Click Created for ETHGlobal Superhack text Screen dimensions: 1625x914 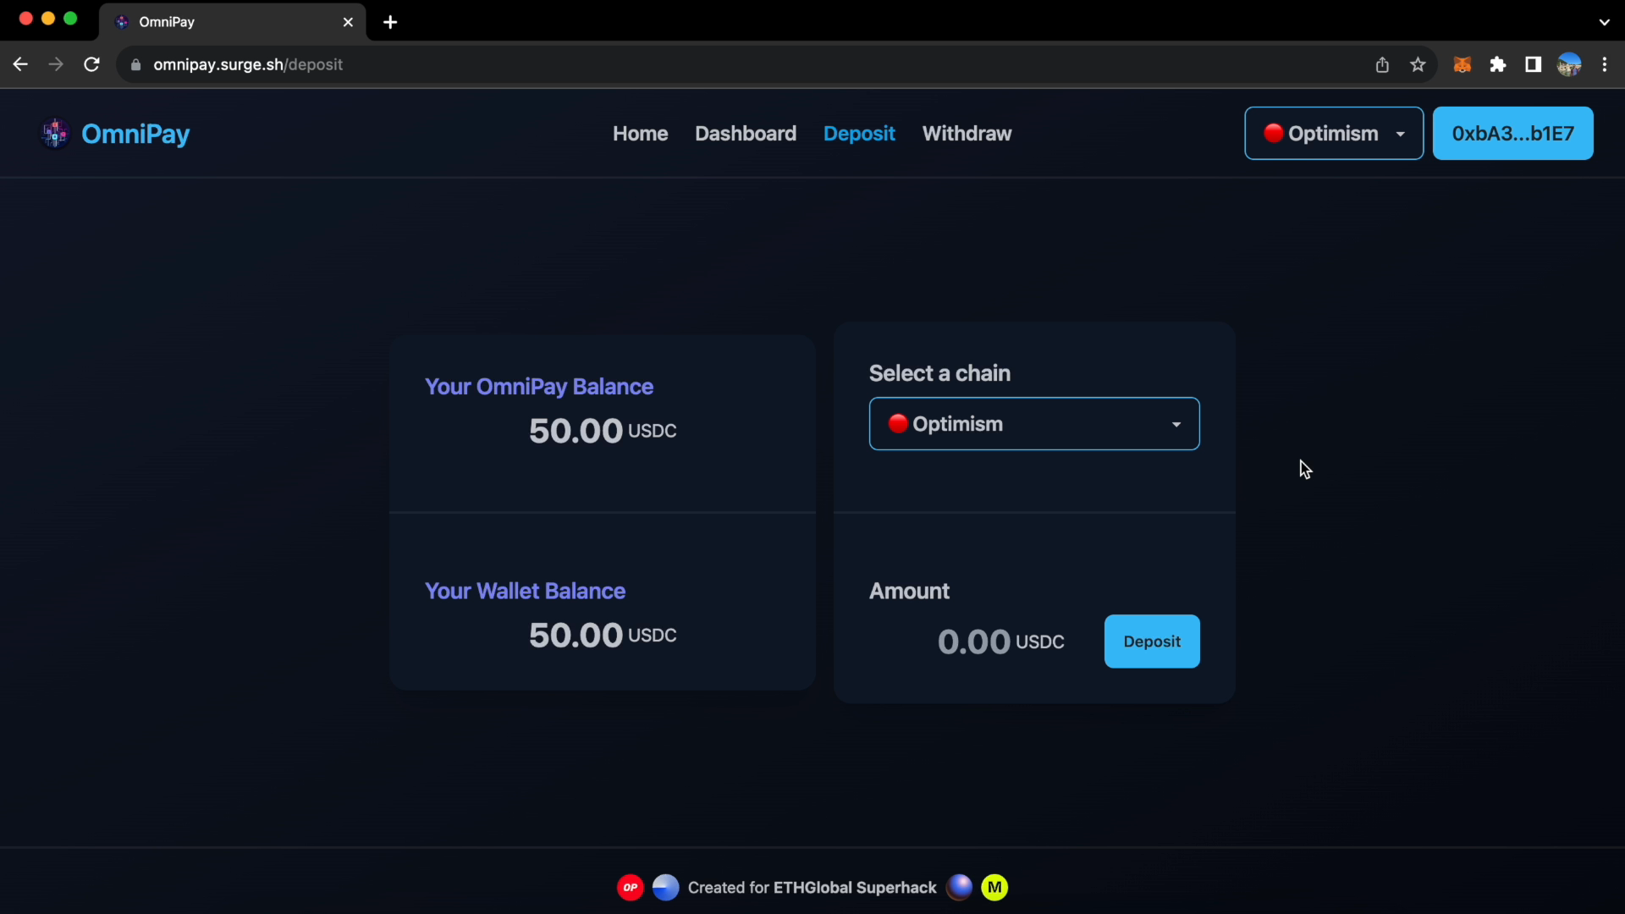812,888
